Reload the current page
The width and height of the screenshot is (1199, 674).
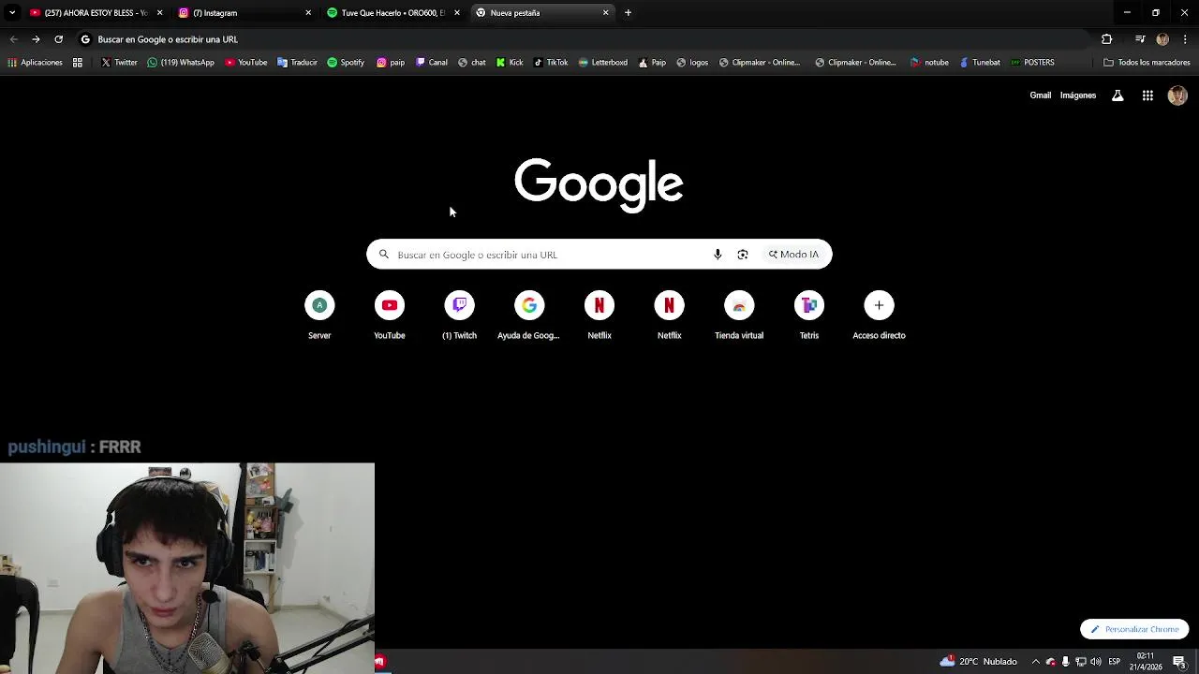point(58,39)
